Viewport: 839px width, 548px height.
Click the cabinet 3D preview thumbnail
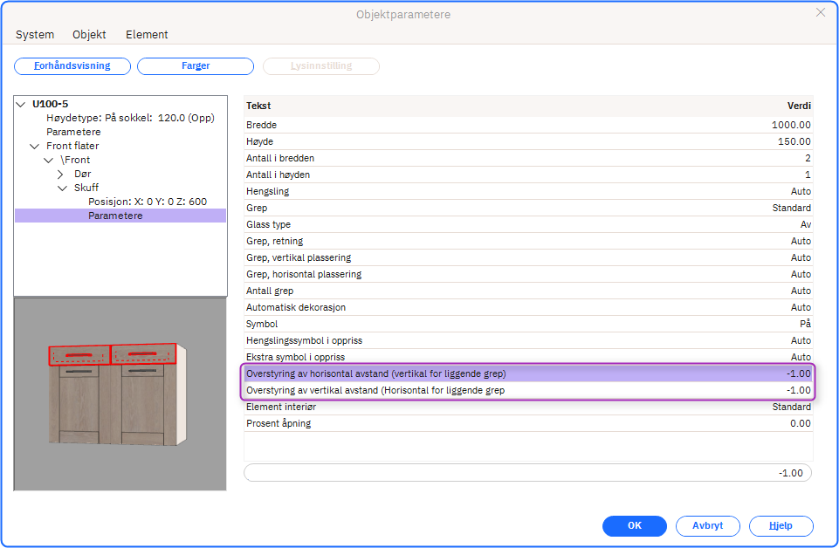point(120,394)
